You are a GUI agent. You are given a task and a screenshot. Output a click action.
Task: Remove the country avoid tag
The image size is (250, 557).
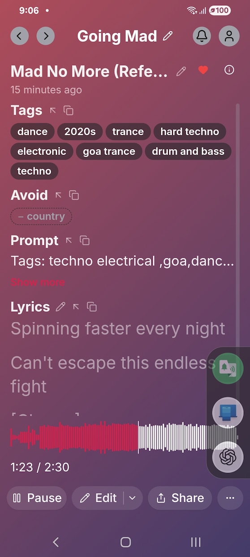[41, 217]
